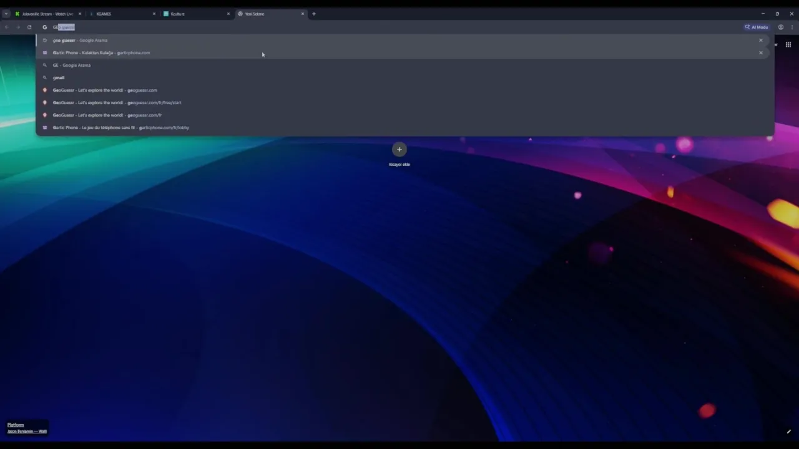Minimize the browser window
The image size is (799, 449).
click(763, 14)
